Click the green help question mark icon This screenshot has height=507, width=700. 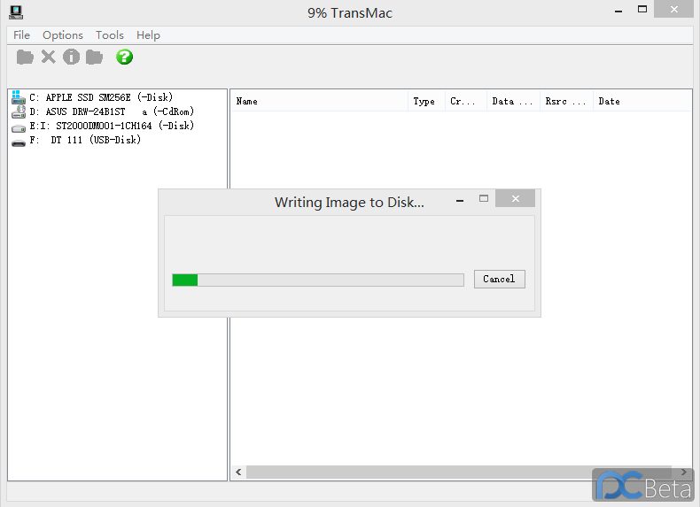pyautogui.click(x=125, y=58)
